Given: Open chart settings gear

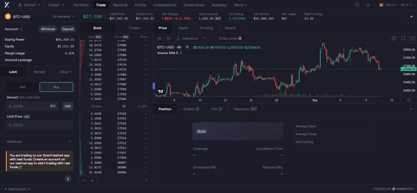Looking at the screenshot, I should tap(394, 38).
